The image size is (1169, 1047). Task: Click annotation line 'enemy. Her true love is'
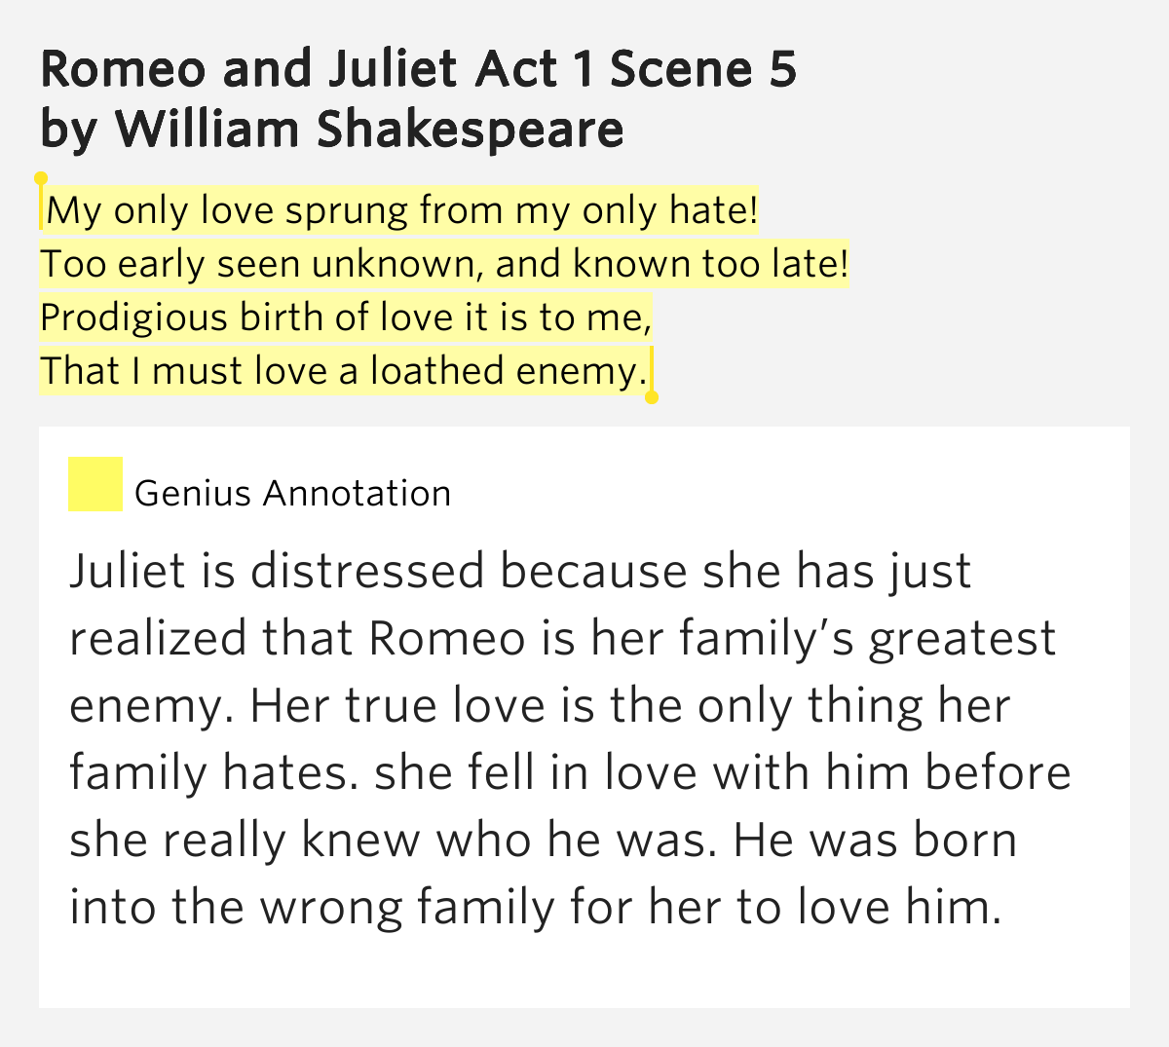click(540, 706)
